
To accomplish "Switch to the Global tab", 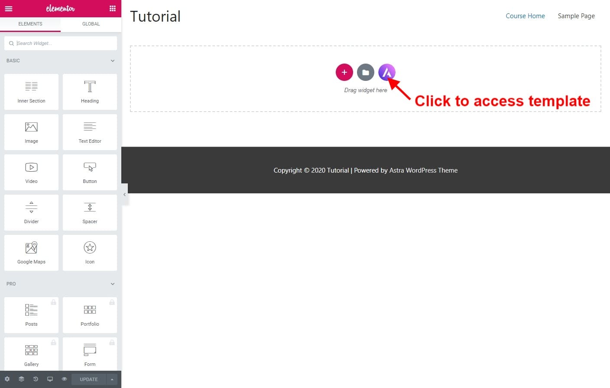I will 91,24.
